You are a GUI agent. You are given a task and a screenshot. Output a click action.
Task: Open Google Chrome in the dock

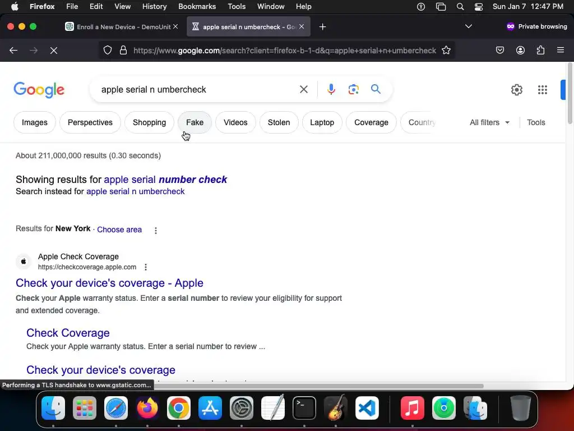click(x=179, y=408)
